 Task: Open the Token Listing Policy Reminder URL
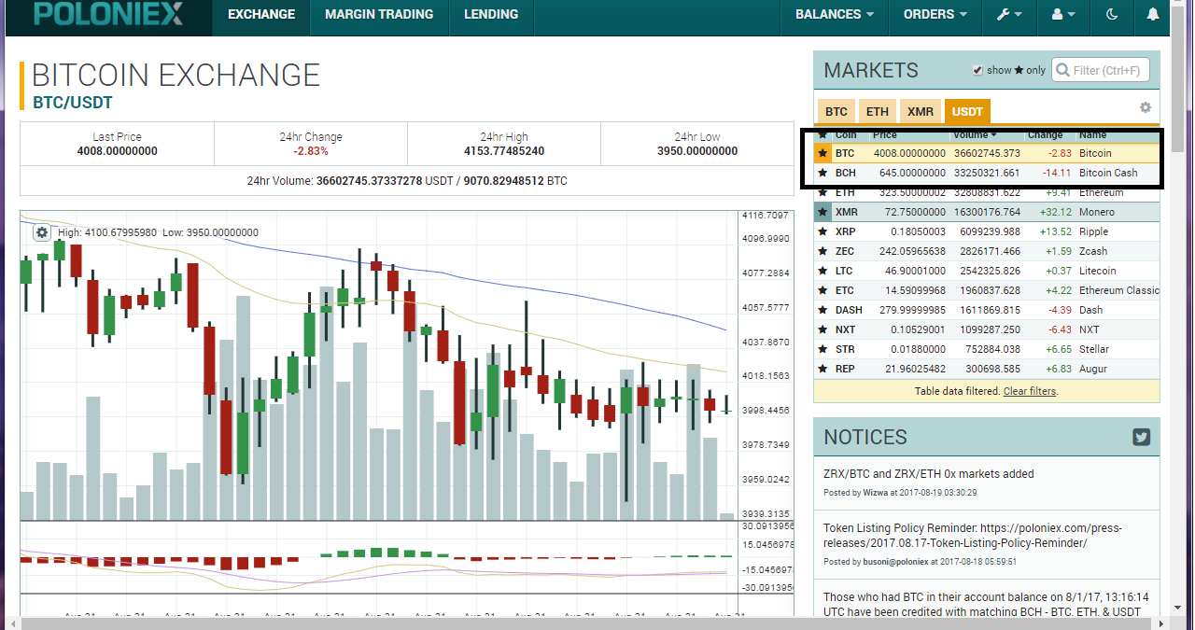tap(973, 535)
